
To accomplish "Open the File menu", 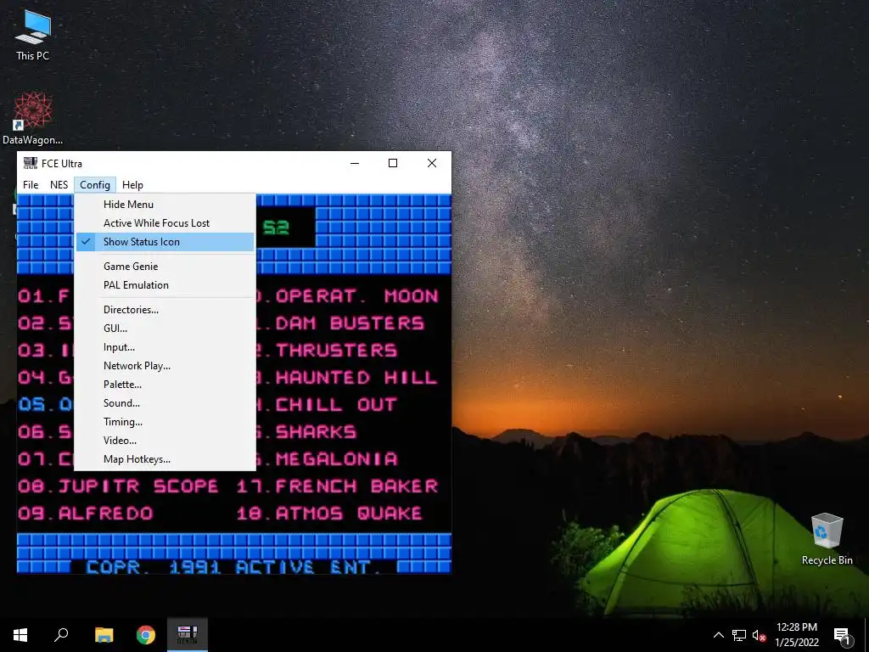I will pos(31,184).
